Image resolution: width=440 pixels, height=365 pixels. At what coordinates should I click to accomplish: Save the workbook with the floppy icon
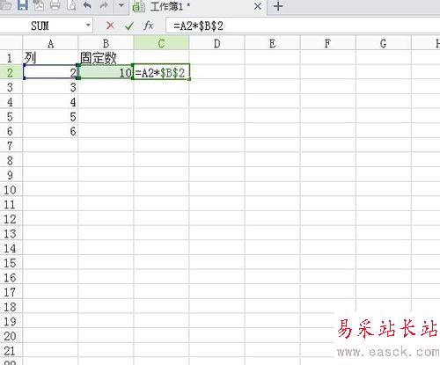[x=23, y=5]
